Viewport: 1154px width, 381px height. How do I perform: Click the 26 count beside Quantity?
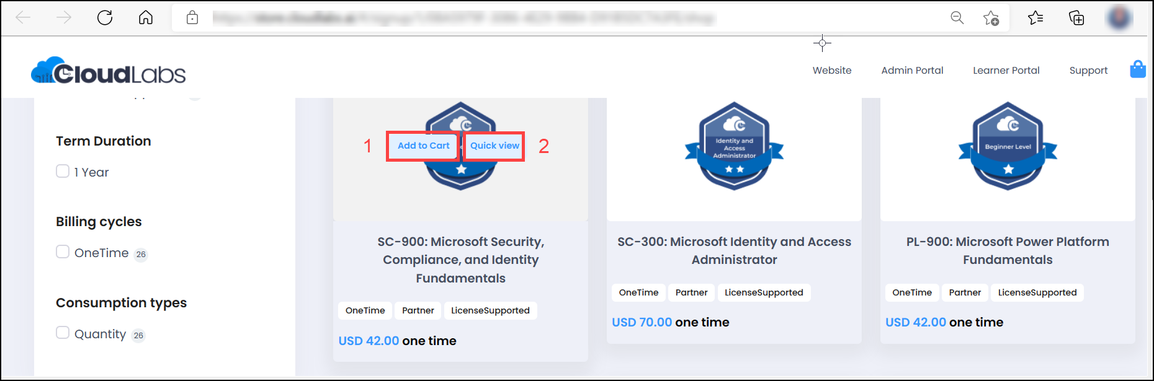(x=138, y=335)
